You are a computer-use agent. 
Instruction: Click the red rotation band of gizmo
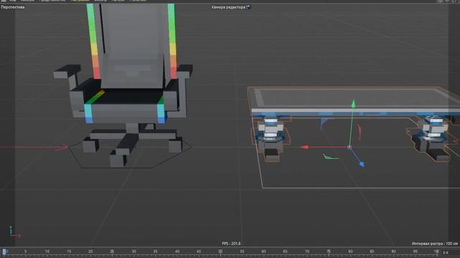point(359,132)
